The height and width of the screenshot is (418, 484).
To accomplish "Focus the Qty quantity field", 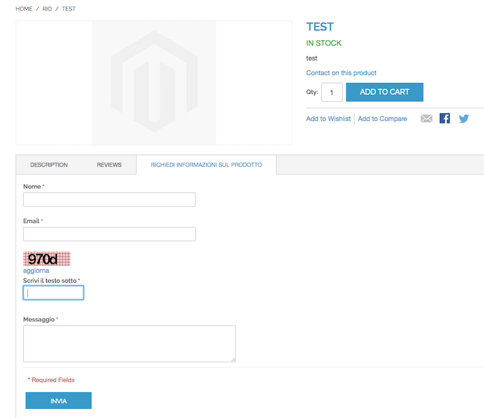I will [x=332, y=92].
